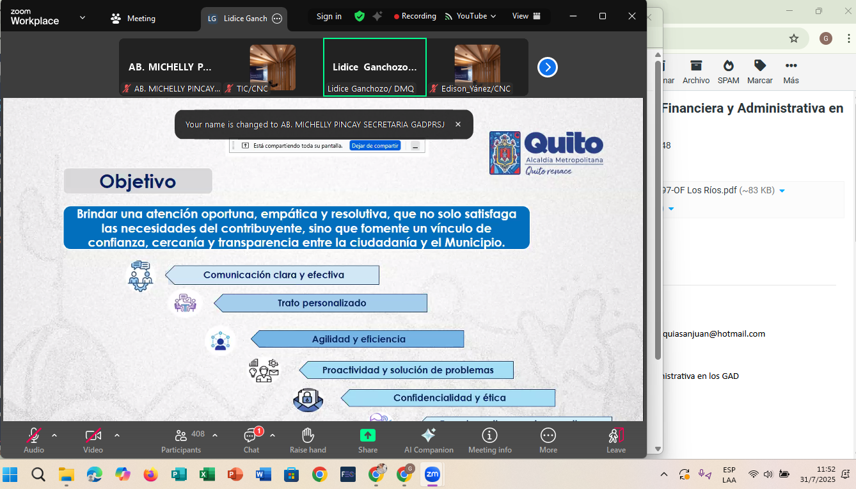This screenshot has height=489, width=856.
Task: Leave the Zoom meeting
Action: (615, 440)
